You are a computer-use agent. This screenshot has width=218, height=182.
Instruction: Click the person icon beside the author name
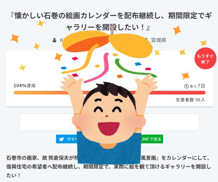pyautogui.click(x=55, y=40)
